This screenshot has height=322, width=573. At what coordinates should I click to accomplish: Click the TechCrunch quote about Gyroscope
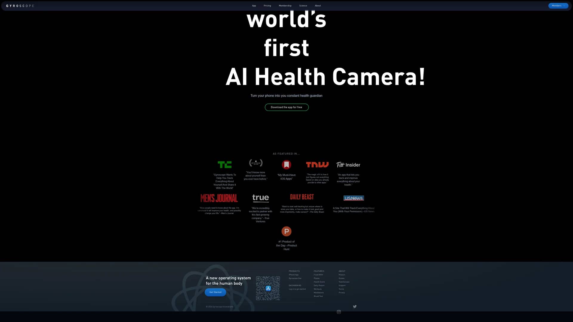pos(225,181)
